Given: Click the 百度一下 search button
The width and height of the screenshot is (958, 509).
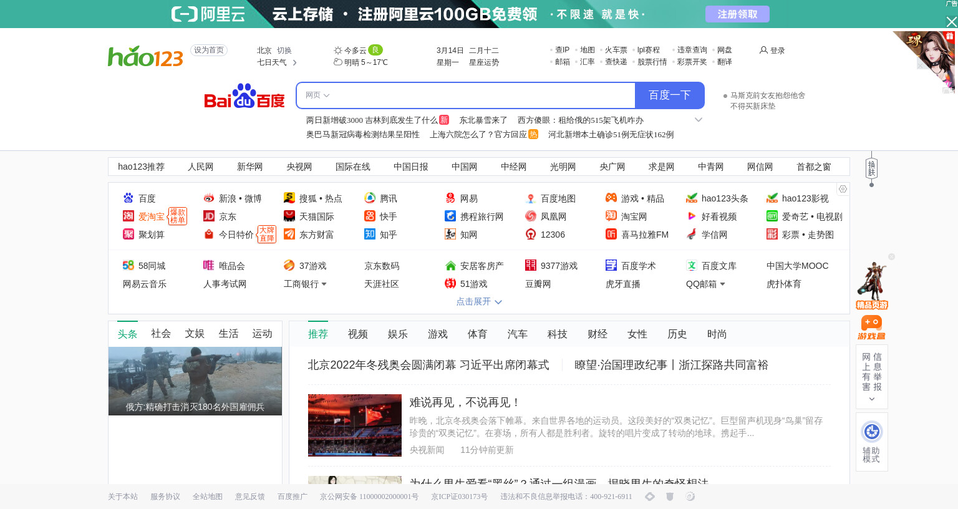Looking at the screenshot, I should (x=670, y=95).
